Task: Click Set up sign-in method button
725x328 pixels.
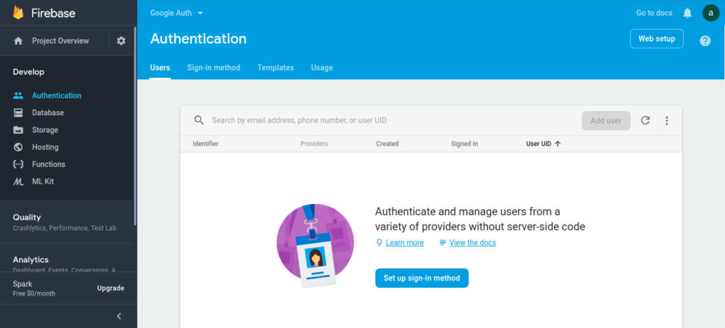Action: tap(422, 278)
